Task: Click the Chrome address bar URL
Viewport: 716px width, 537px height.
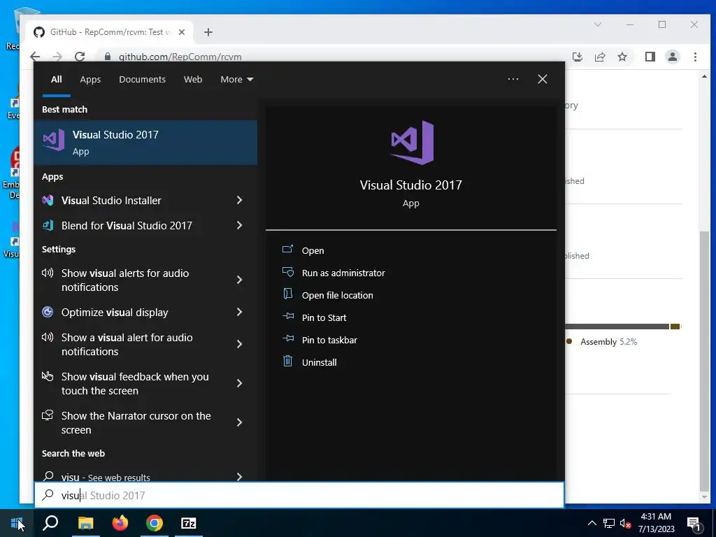Action: click(180, 57)
